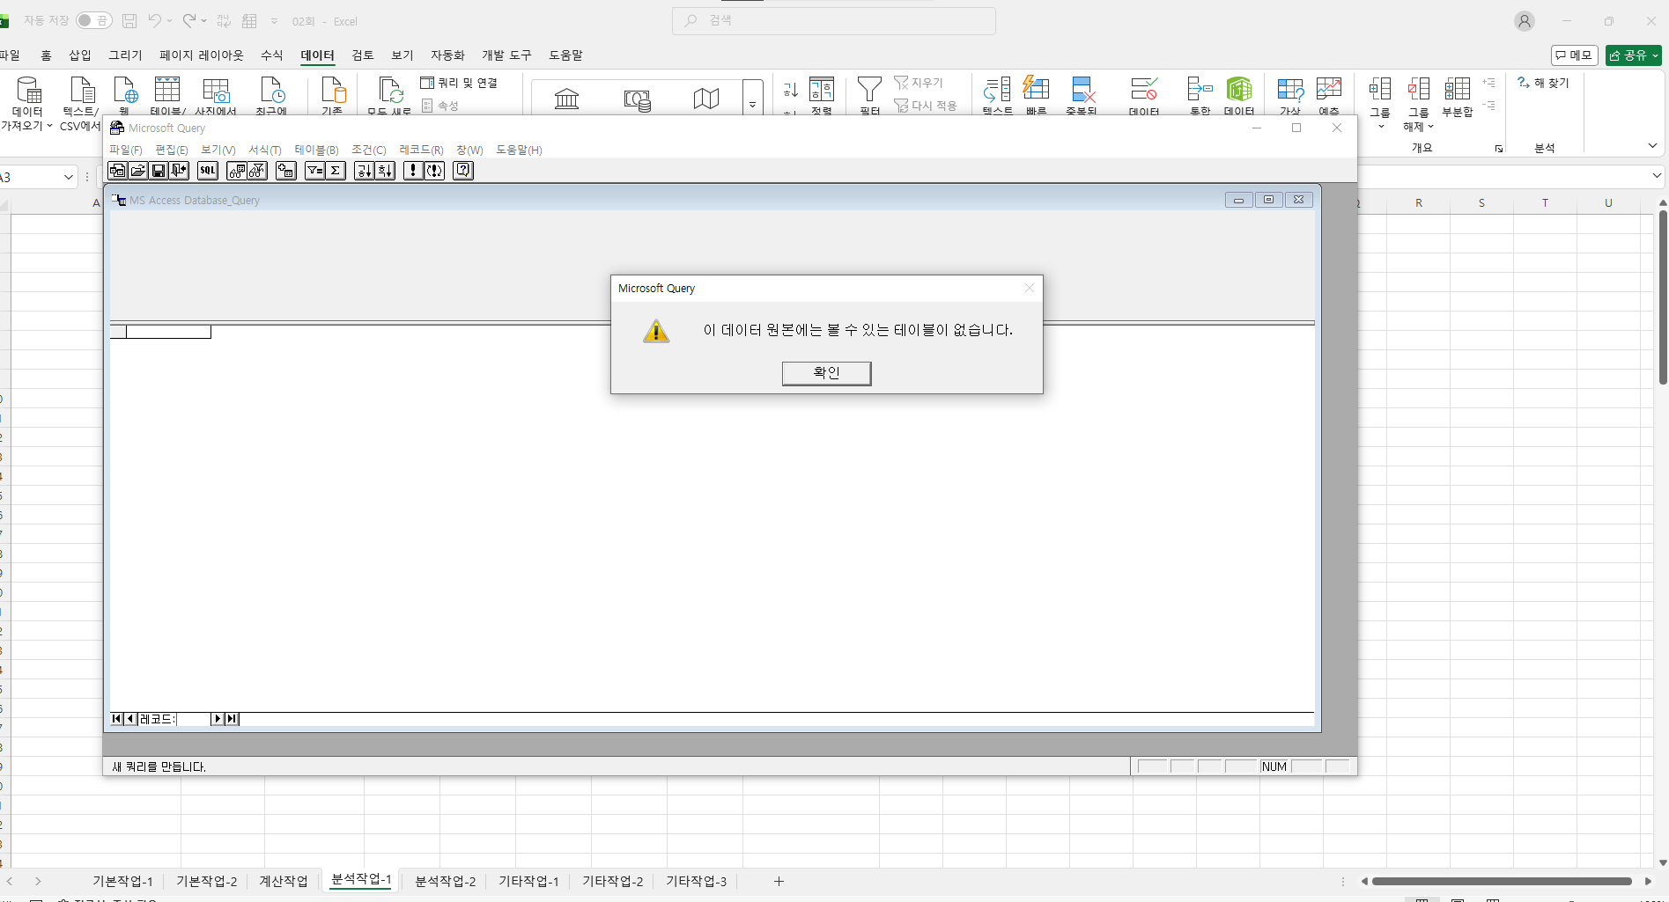Click the Sort Ascending icon in Query toolbar
1669x902 pixels.
click(364, 171)
